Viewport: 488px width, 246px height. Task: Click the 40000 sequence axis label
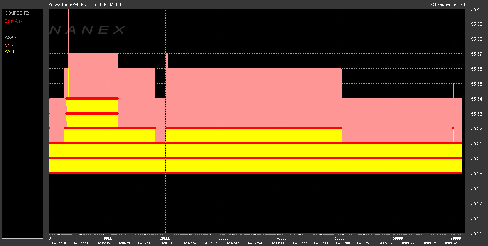tap(282, 238)
